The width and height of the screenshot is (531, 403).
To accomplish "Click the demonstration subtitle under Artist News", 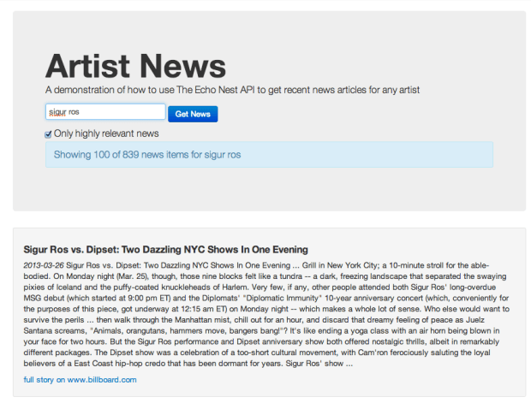I will tap(232, 90).
